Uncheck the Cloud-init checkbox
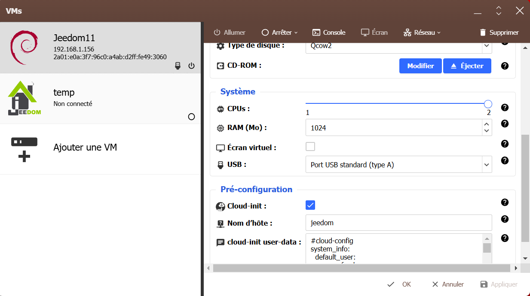Viewport: 530px width, 296px height. click(310, 205)
